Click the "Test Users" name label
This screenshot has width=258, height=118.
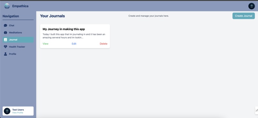(18, 110)
